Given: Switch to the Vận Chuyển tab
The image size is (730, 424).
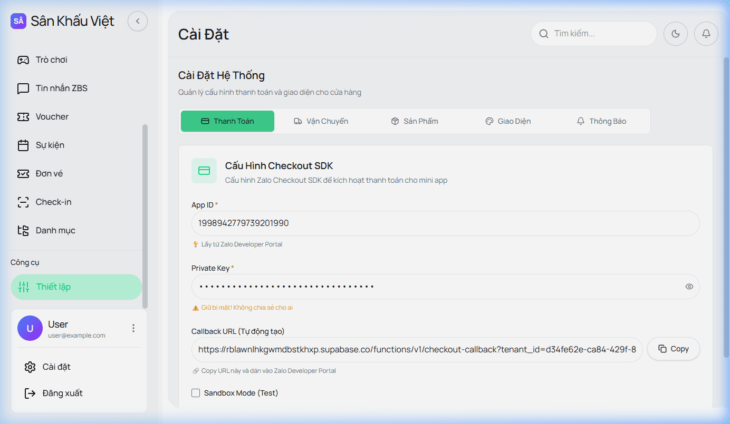Looking at the screenshot, I should [321, 121].
